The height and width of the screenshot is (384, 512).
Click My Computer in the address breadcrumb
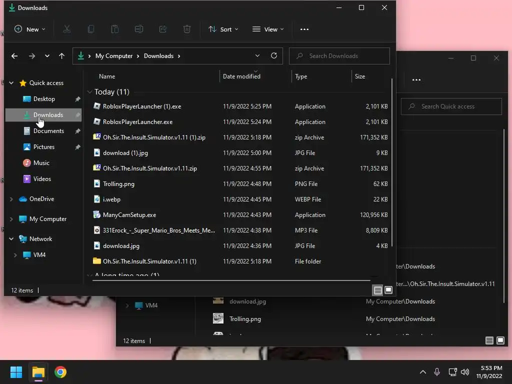click(114, 56)
